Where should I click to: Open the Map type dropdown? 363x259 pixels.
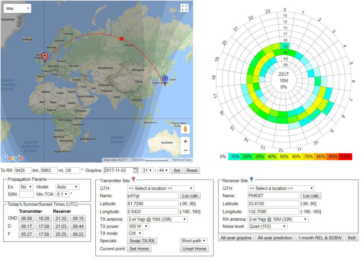17,8
